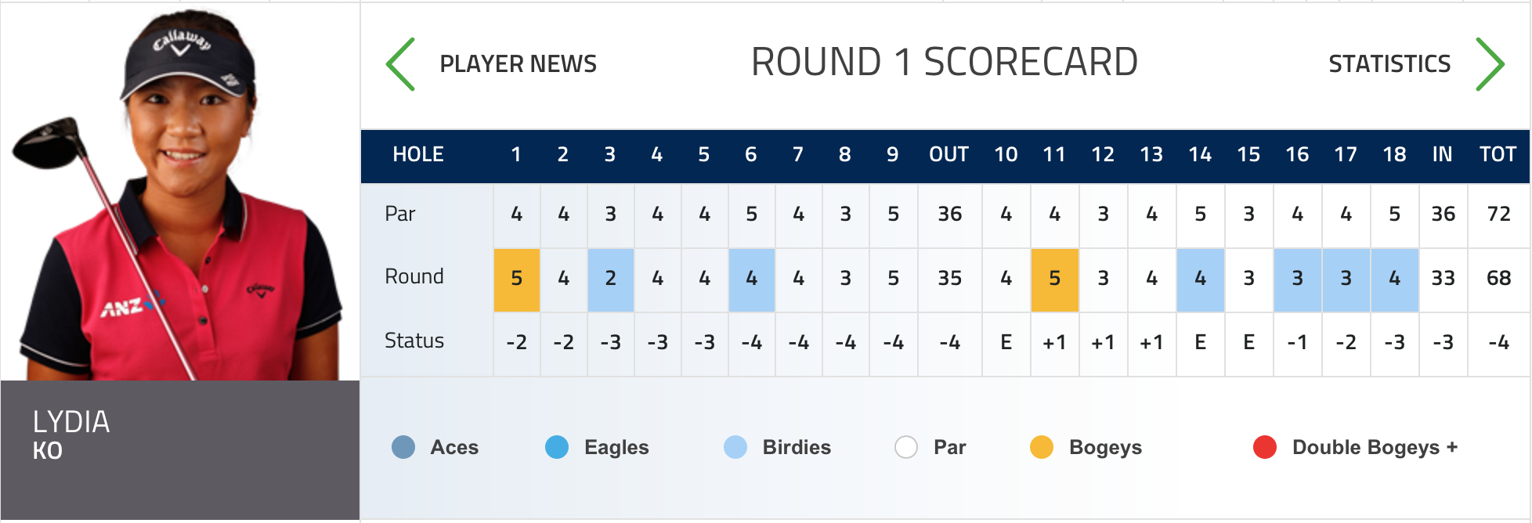Select the bogey score on hole 11
1532x523 pixels.
pos(1055,279)
